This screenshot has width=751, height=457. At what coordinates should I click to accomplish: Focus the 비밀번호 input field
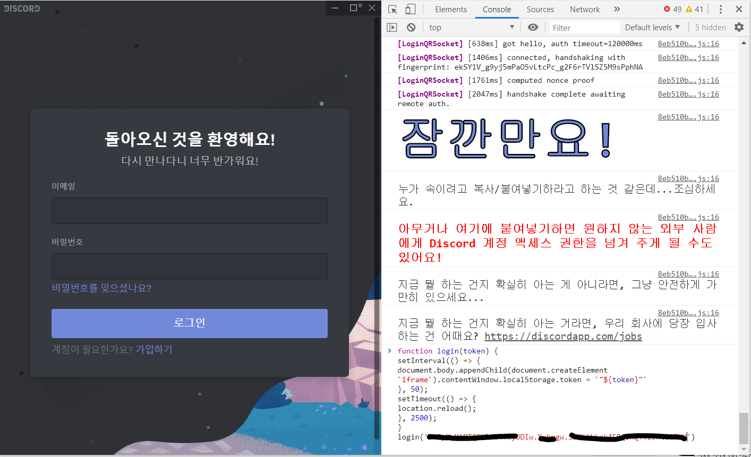tap(190, 266)
